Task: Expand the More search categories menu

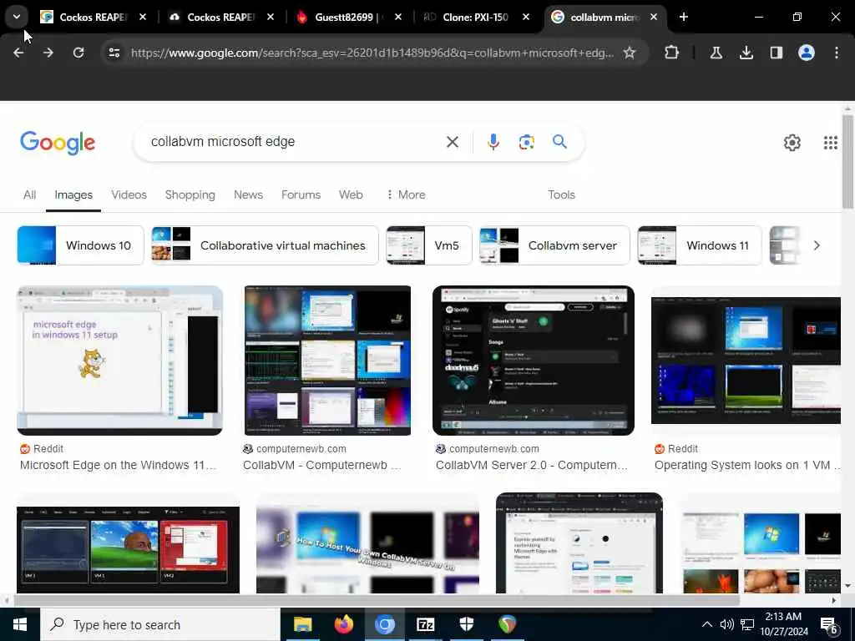Action: 406,194
